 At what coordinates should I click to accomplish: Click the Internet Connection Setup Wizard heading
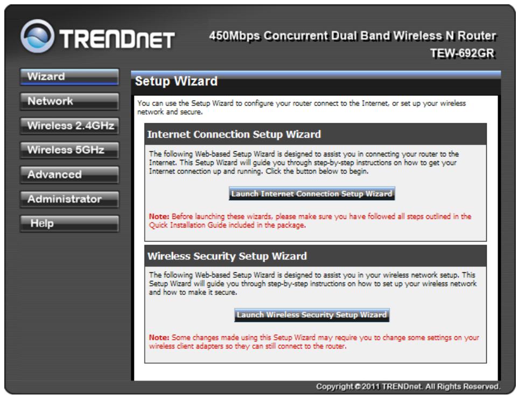pos(234,135)
